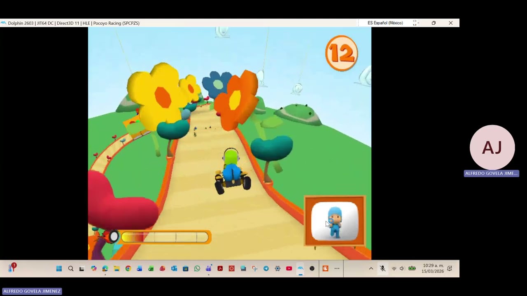Open Outlook from the taskbar
The height and width of the screenshot is (296, 527).
point(174,268)
